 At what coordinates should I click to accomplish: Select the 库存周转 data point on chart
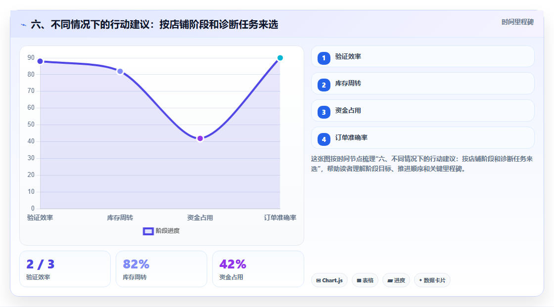coord(120,71)
